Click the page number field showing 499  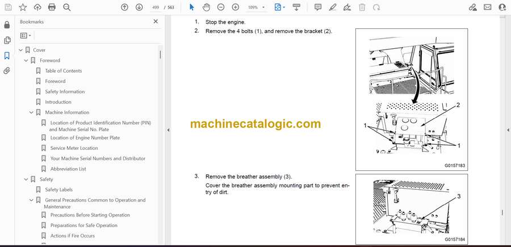(156, 7)
